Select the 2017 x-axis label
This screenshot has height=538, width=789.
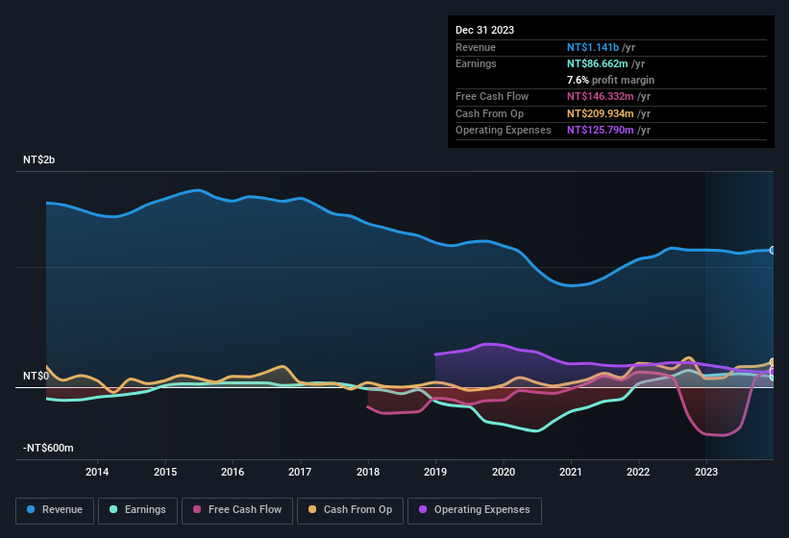tap(300, 472)
